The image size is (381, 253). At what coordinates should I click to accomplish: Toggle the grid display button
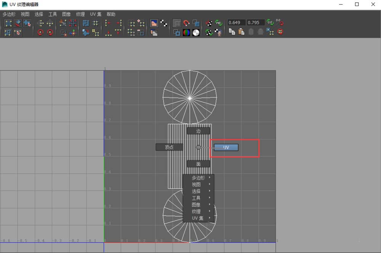tap(177, 23)
